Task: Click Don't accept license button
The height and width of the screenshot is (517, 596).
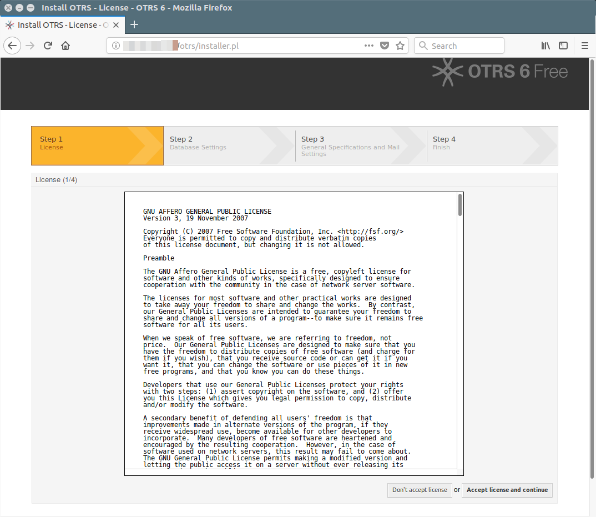Action: (x=420, y=490)
